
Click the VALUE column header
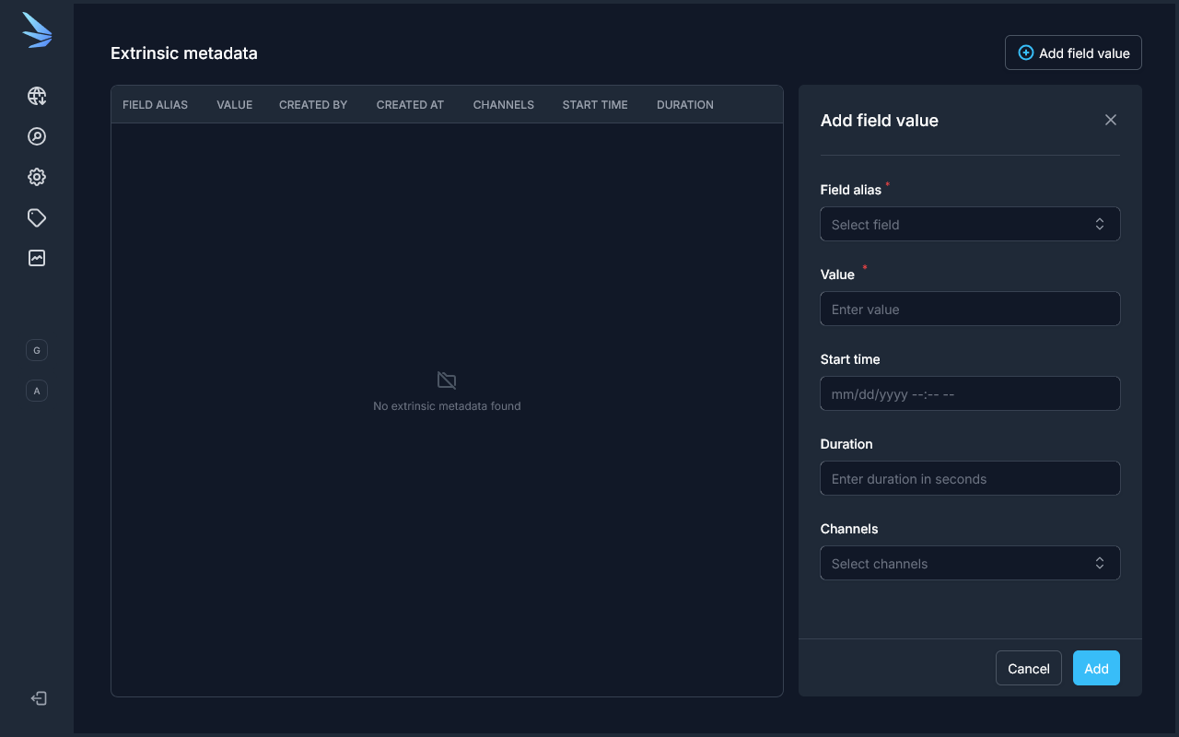pyautogui.click(x=235, y=105)
